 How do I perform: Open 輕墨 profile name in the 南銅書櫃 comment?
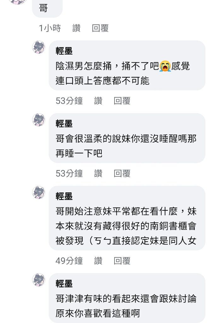[64, 196]
